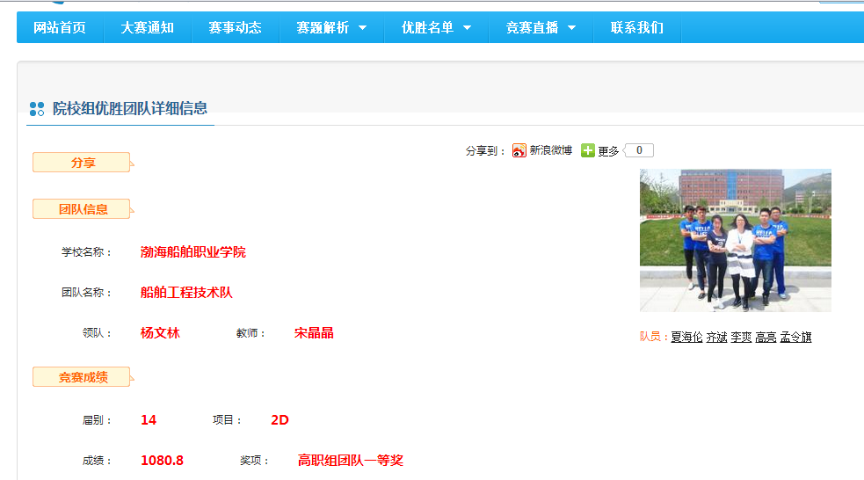
Task: Click the 竞赛成绩 section label
Action: (x=83, y=377)
